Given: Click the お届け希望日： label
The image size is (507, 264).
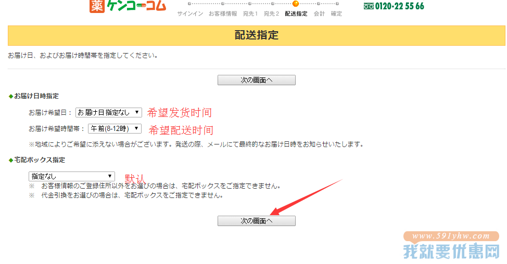Looking at the screenshot, I should [50, 113].
